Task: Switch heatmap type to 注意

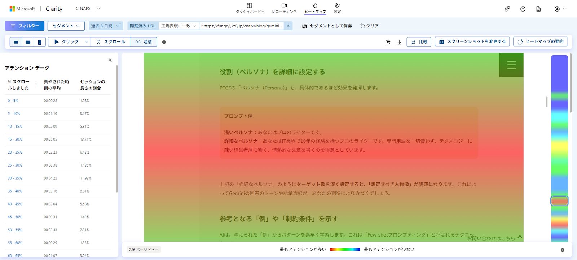Action: [144, 42]
